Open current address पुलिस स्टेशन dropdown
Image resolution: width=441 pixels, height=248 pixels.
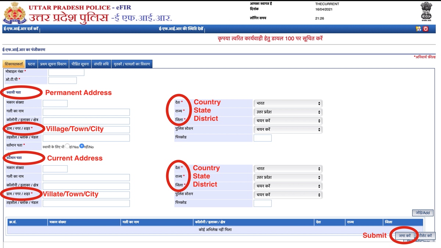(x=288, y=195)
